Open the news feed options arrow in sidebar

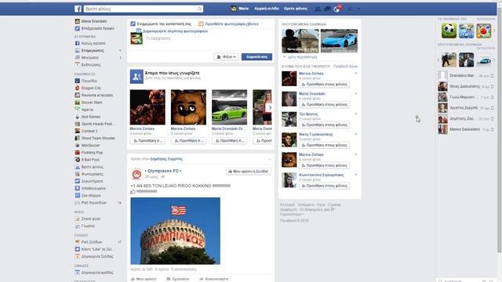pos(120,50)
